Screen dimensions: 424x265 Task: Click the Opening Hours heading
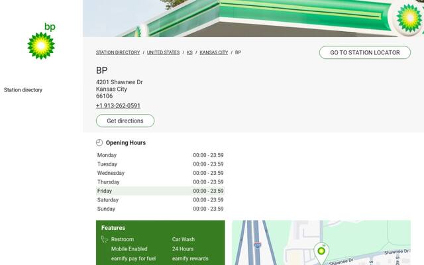[x=126, y=143]
